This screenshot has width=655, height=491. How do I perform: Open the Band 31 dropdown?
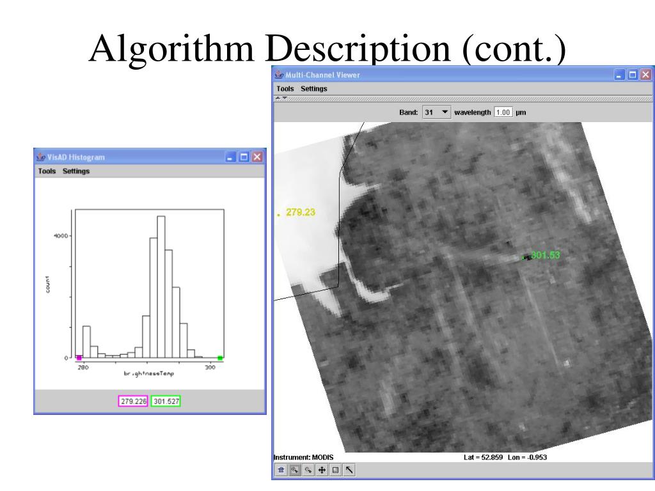coord(436,113)
